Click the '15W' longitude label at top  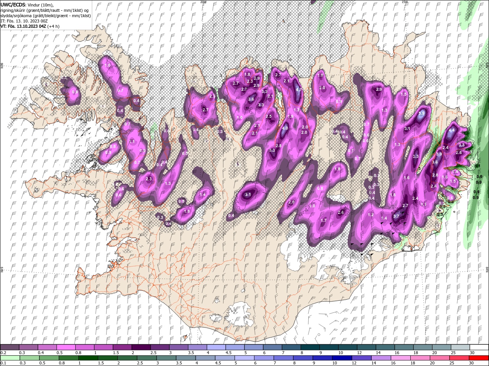point(405,2)
